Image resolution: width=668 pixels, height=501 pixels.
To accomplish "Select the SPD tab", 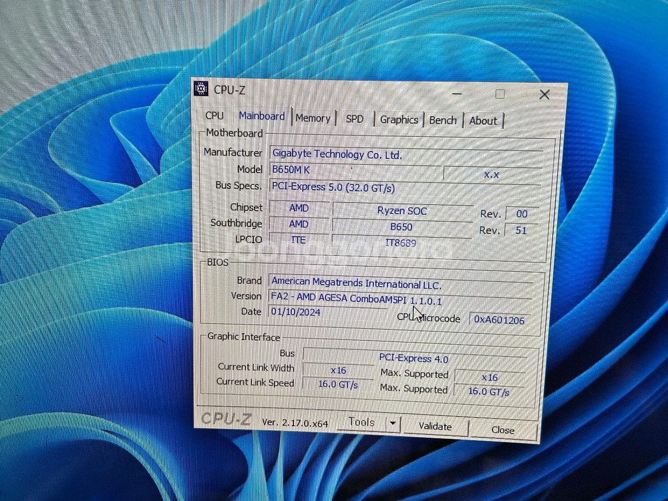I will pyautogui.click(x=355, y=118).
